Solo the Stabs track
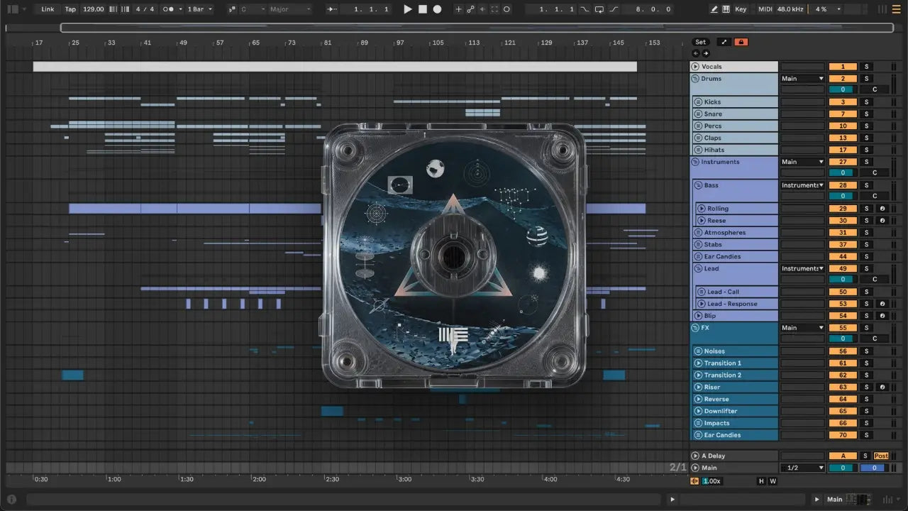908x511 pixels. coord(866,245)
